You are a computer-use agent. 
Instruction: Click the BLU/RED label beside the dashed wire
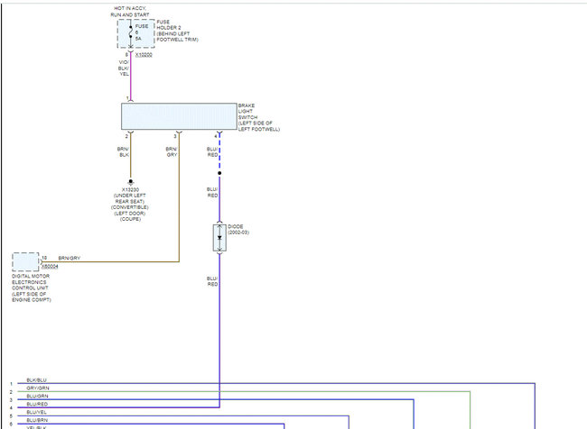212,151
